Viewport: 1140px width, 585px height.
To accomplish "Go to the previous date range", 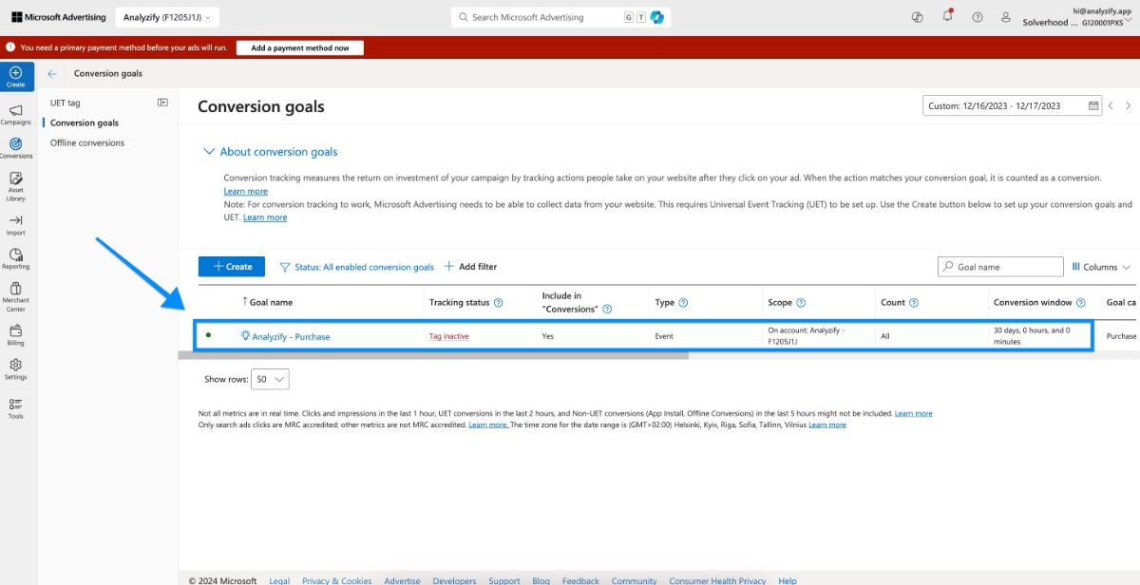I will [1111, 105].
